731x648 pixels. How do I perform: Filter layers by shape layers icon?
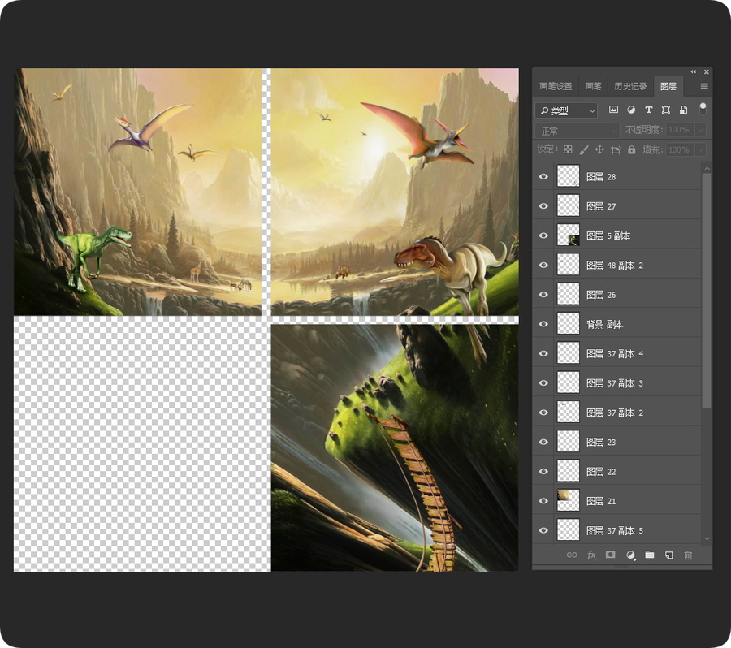tap(666, 110)
